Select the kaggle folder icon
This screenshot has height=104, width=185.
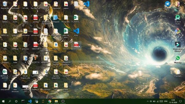25,19
